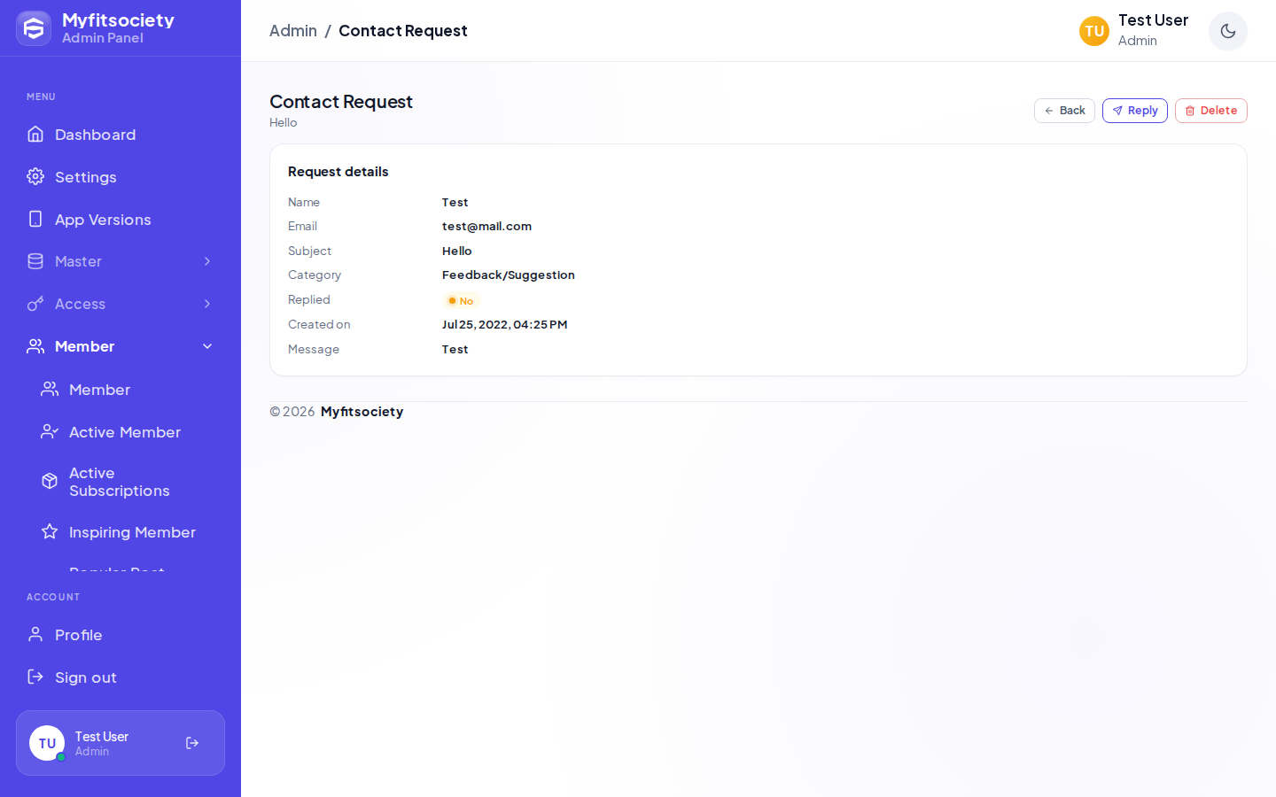Screen dimensions: 1276x797
Task: Click the Back button
Action: [x=1064, y=111]
